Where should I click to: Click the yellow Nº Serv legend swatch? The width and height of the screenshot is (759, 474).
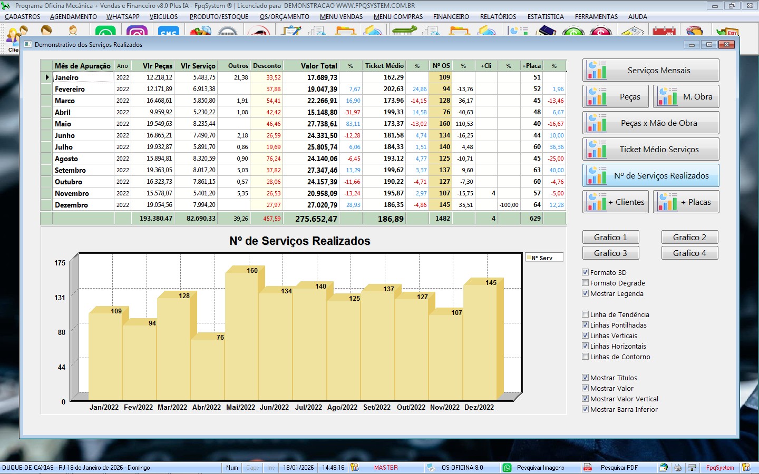528,258
